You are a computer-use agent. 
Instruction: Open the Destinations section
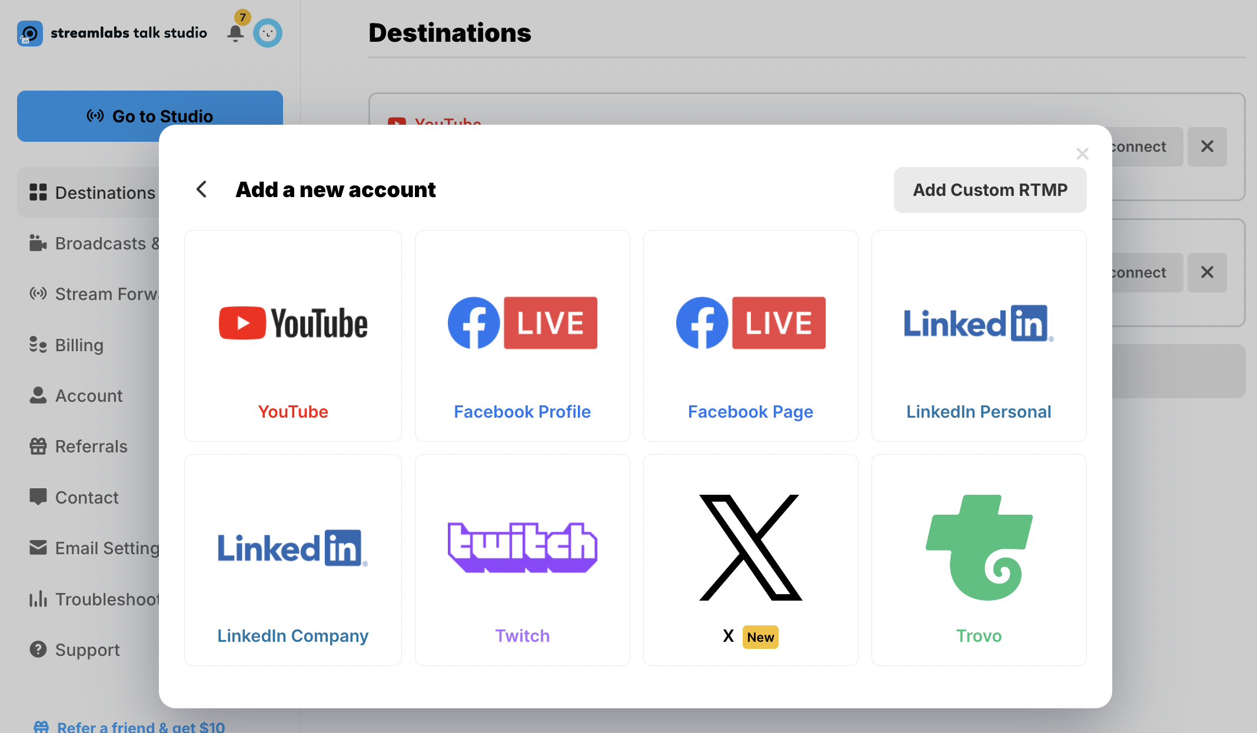[x=105, y=192]
